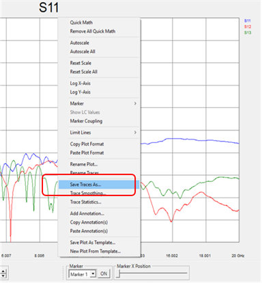The width and height of the screenshot is (262, 283).
Task: Choose Copy Plot Format
Action: point(99,144)
